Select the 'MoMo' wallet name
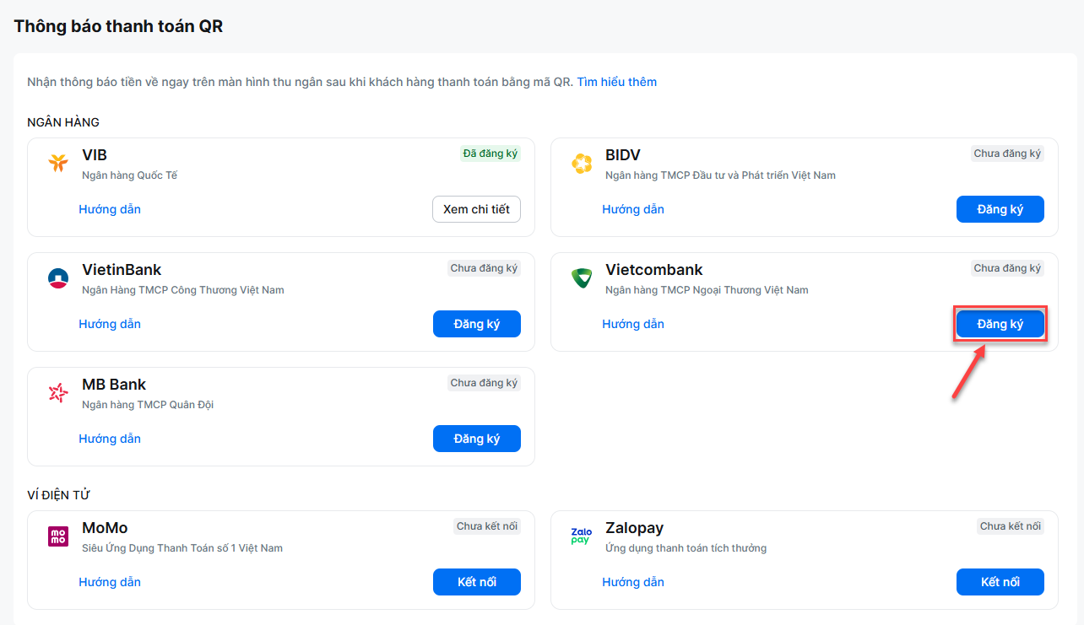 pos(105,528)
